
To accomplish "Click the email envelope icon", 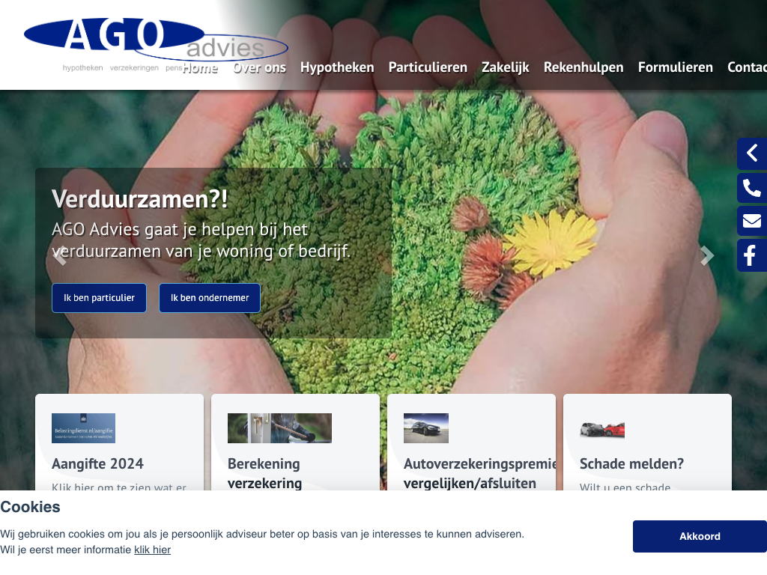I will (x=751, y=221).
